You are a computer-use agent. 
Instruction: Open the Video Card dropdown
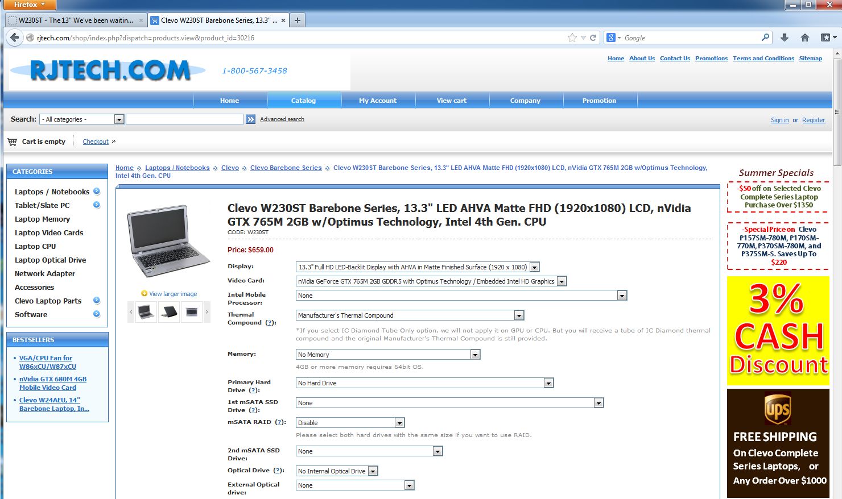pyautogui.click(x=431, y=281)
